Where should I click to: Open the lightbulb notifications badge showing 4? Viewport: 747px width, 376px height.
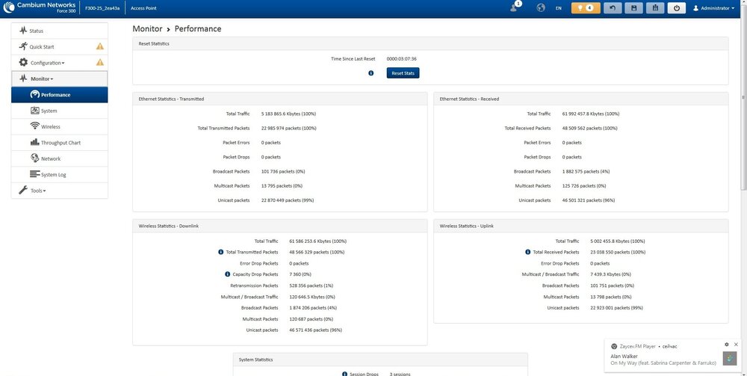pos(586,8)
